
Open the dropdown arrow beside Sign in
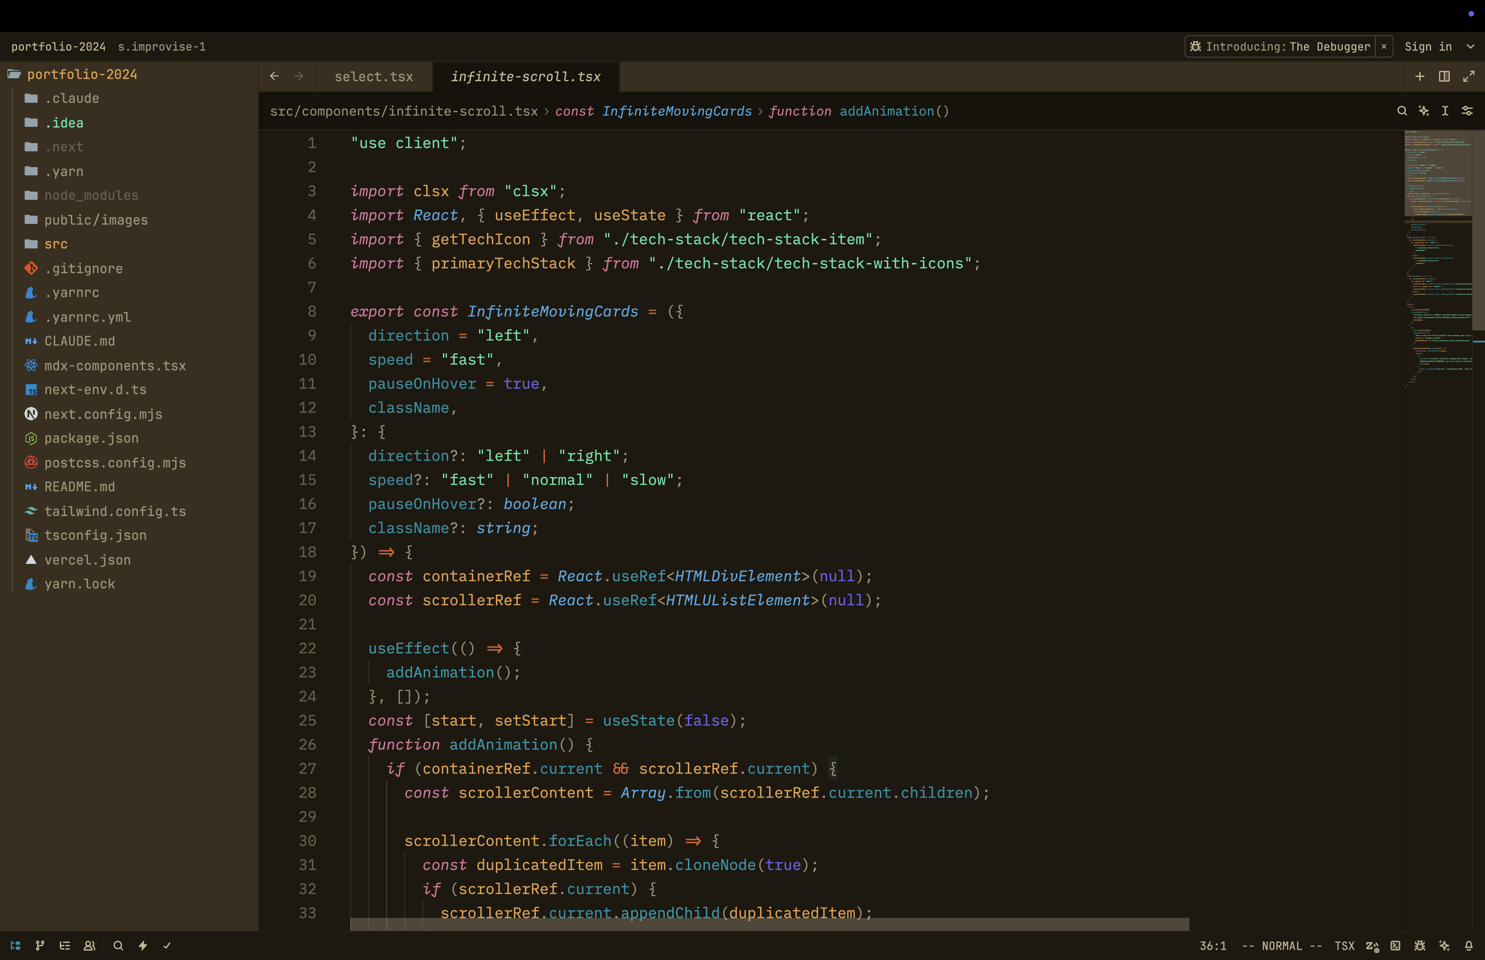click(x=1471, y=47)
